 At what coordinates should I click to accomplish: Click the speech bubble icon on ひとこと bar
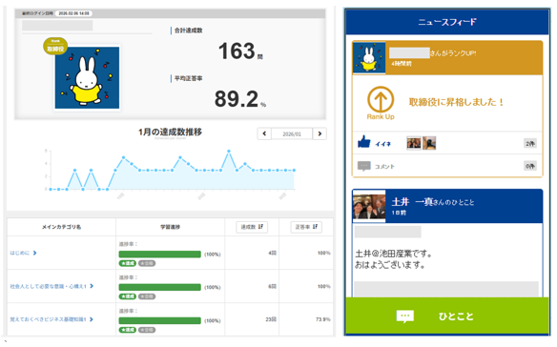(405, 316)
